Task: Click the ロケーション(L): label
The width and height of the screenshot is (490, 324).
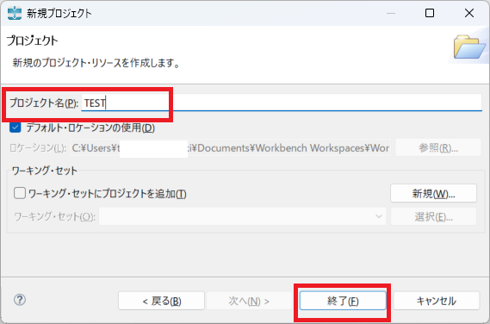Action: click(38, 147)
